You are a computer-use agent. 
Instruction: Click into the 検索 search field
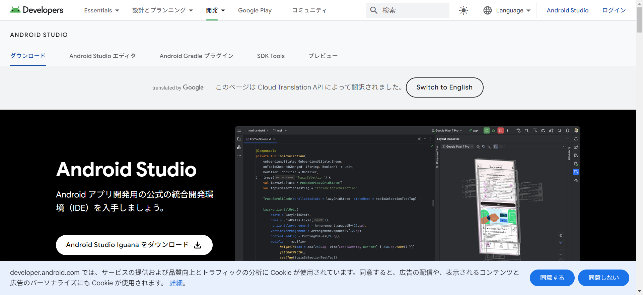(x=414, y=10)
